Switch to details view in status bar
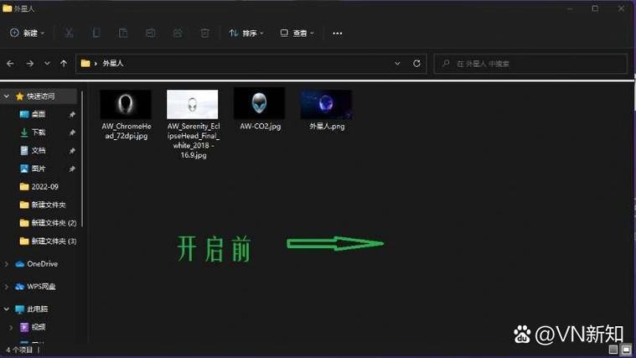Image resolution: width=636 pixels, height=358 pixels. pos(613,350)
